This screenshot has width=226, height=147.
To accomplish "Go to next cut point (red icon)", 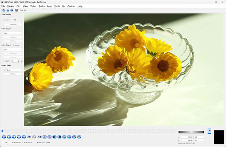I will pyautogui.click(x=49, y=137).
